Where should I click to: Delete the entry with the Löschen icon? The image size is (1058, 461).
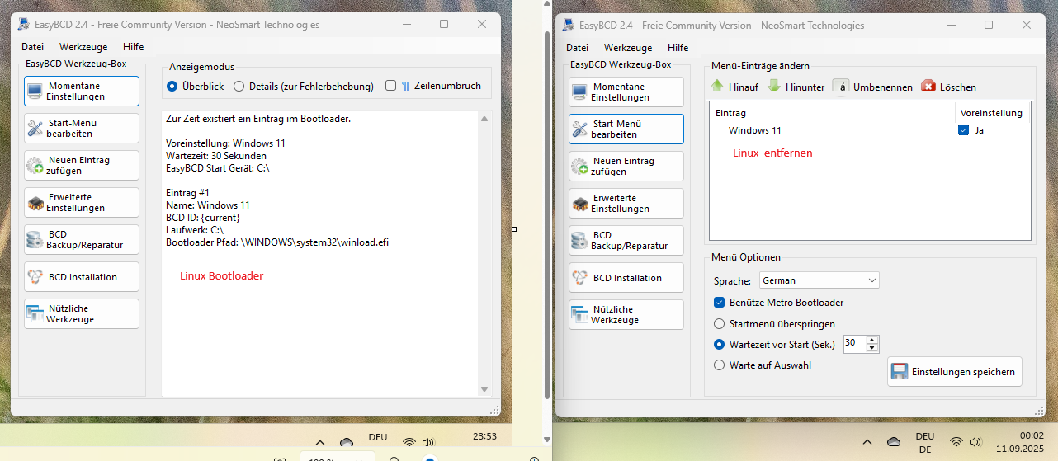pos(928,87)
